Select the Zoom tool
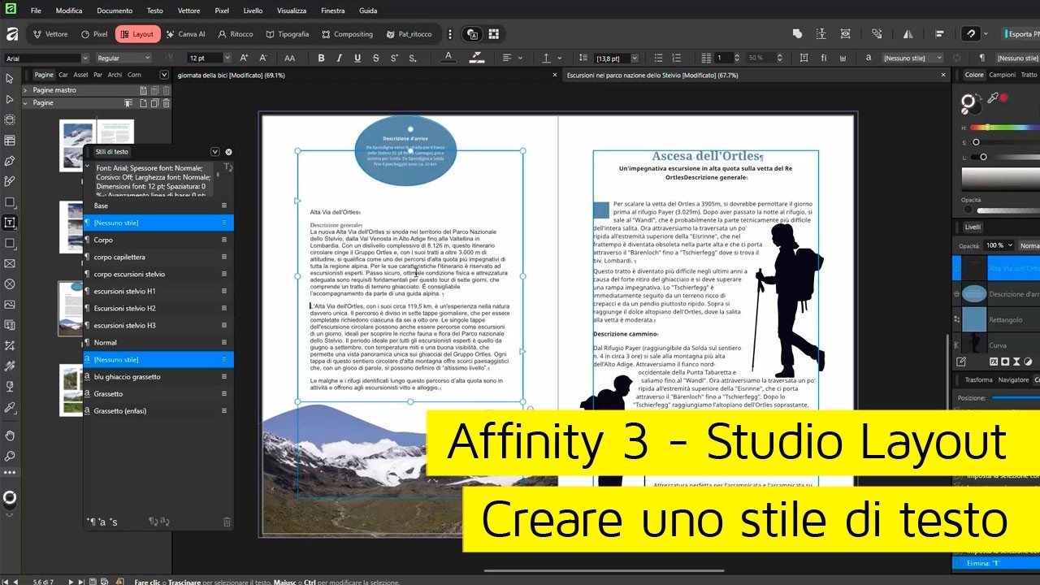The image size is (1040, 585). pos(10,457)
